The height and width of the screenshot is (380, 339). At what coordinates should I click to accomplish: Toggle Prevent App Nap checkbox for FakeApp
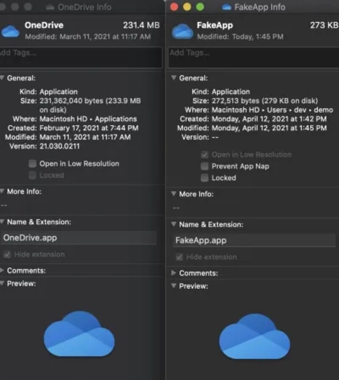tap(205, 166)
